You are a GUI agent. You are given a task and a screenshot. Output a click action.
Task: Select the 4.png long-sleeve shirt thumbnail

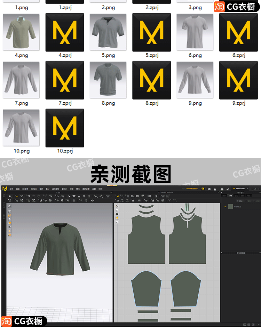[21, 32]
